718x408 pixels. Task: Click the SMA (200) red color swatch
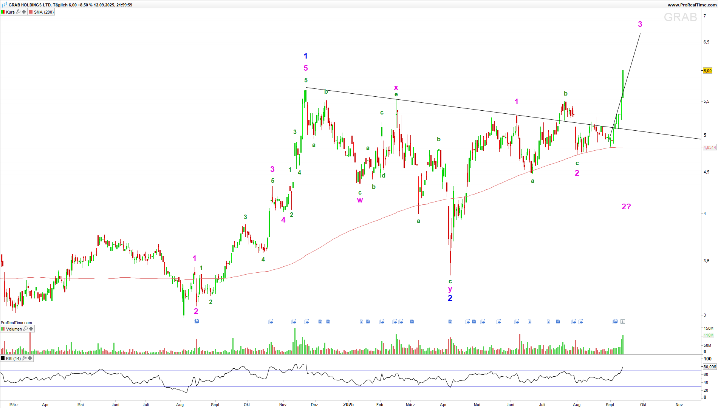31,12
